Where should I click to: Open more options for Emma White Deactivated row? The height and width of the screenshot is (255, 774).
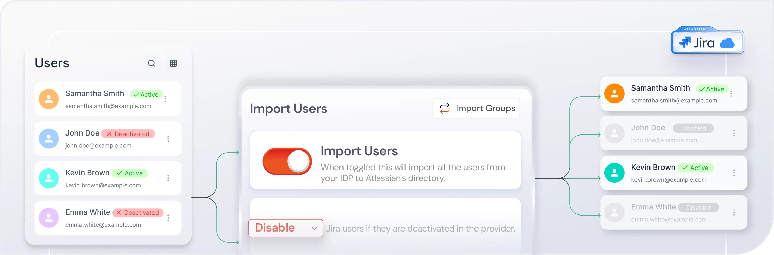168,218
